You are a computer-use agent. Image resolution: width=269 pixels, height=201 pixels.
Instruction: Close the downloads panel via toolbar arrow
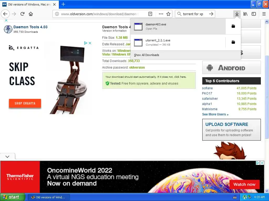(x=237, y=14)
